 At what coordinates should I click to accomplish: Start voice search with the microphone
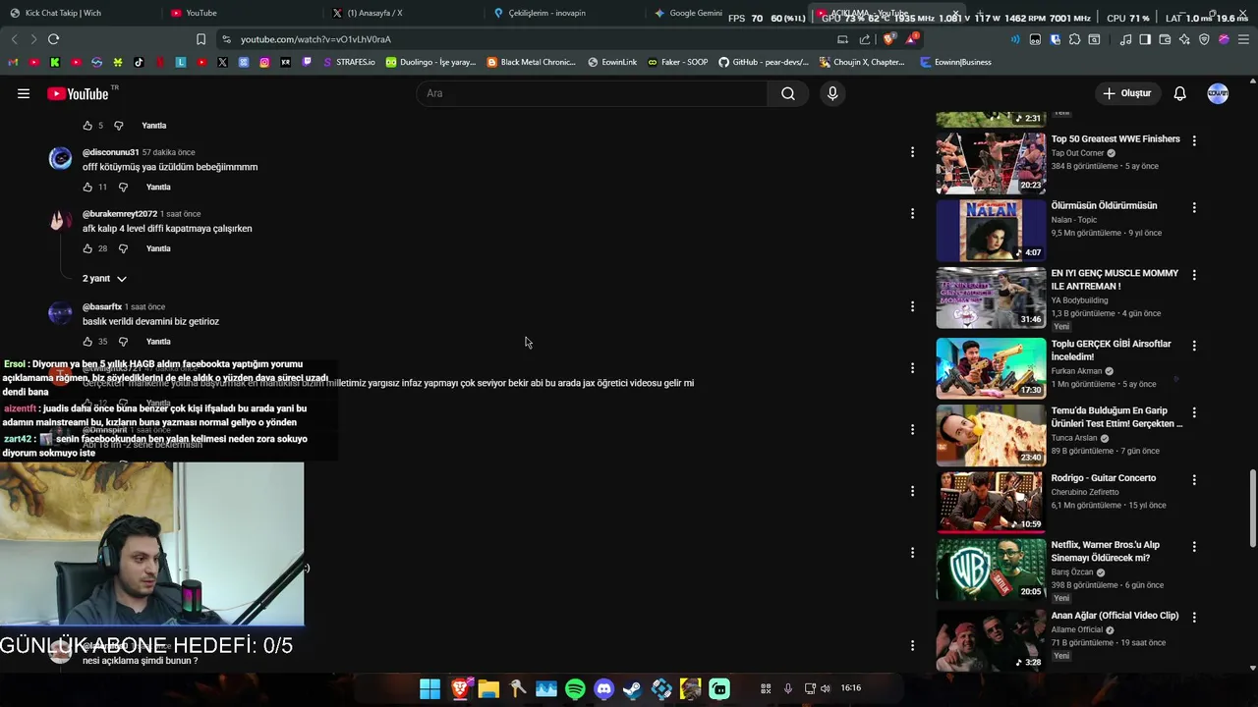[832, 93]
